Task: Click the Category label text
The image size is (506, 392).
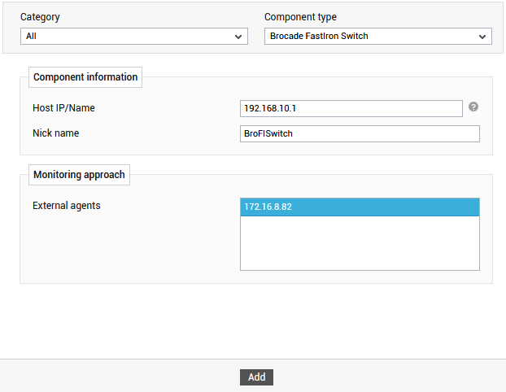Action: [x=40, y=17]
